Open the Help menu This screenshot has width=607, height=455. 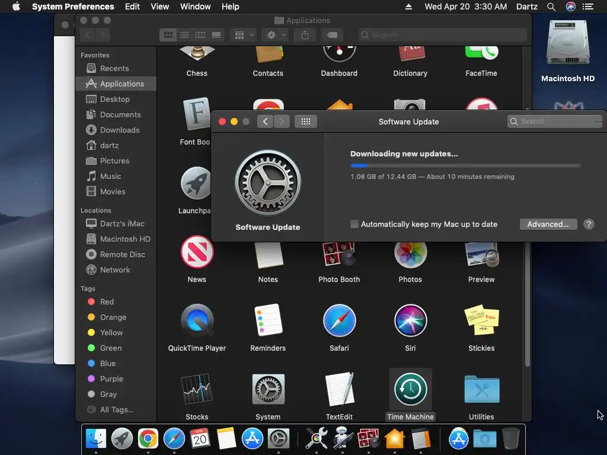pos(231,7)
